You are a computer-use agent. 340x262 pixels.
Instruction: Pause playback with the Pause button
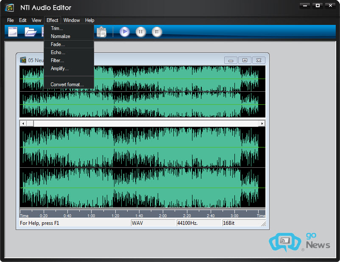click(x=141, y=32)
